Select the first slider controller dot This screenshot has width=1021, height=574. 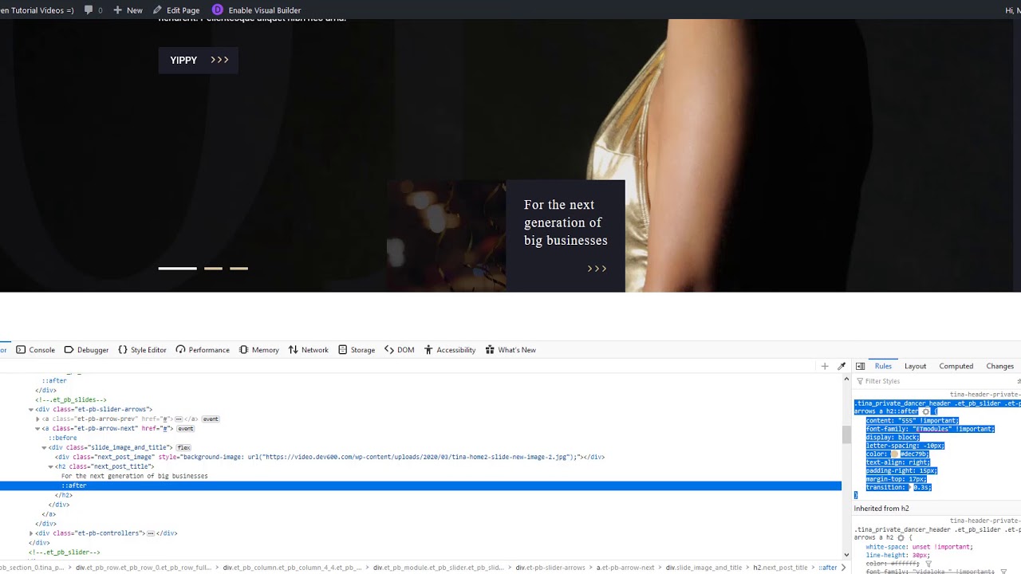click(x=177, y=269)
